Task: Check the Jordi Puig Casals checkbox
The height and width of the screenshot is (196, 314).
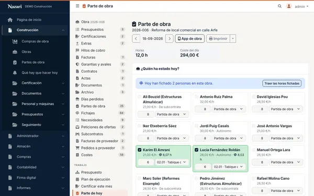Action: pyautogui.click(x=196, y=126)
